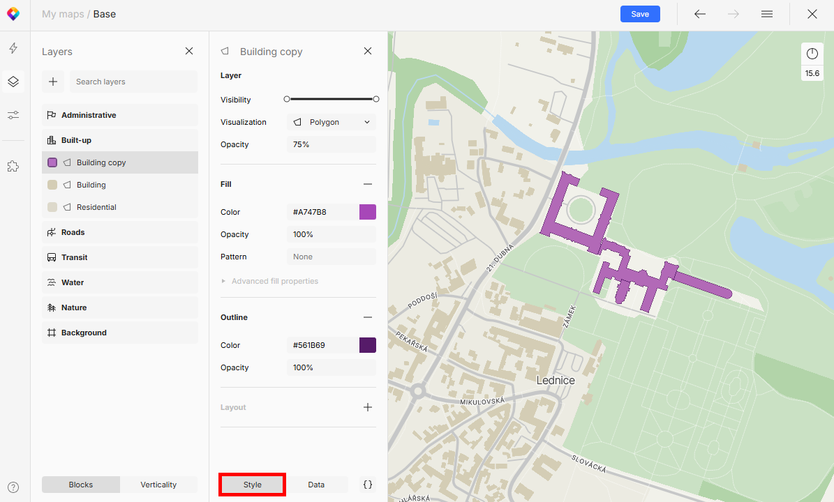Open the Layers stack icon in sidebar
The width and height of the screenshot is (834, 502).
point(13,82)
